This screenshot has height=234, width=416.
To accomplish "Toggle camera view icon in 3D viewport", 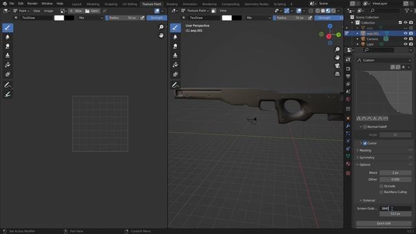I will [337, 66].
